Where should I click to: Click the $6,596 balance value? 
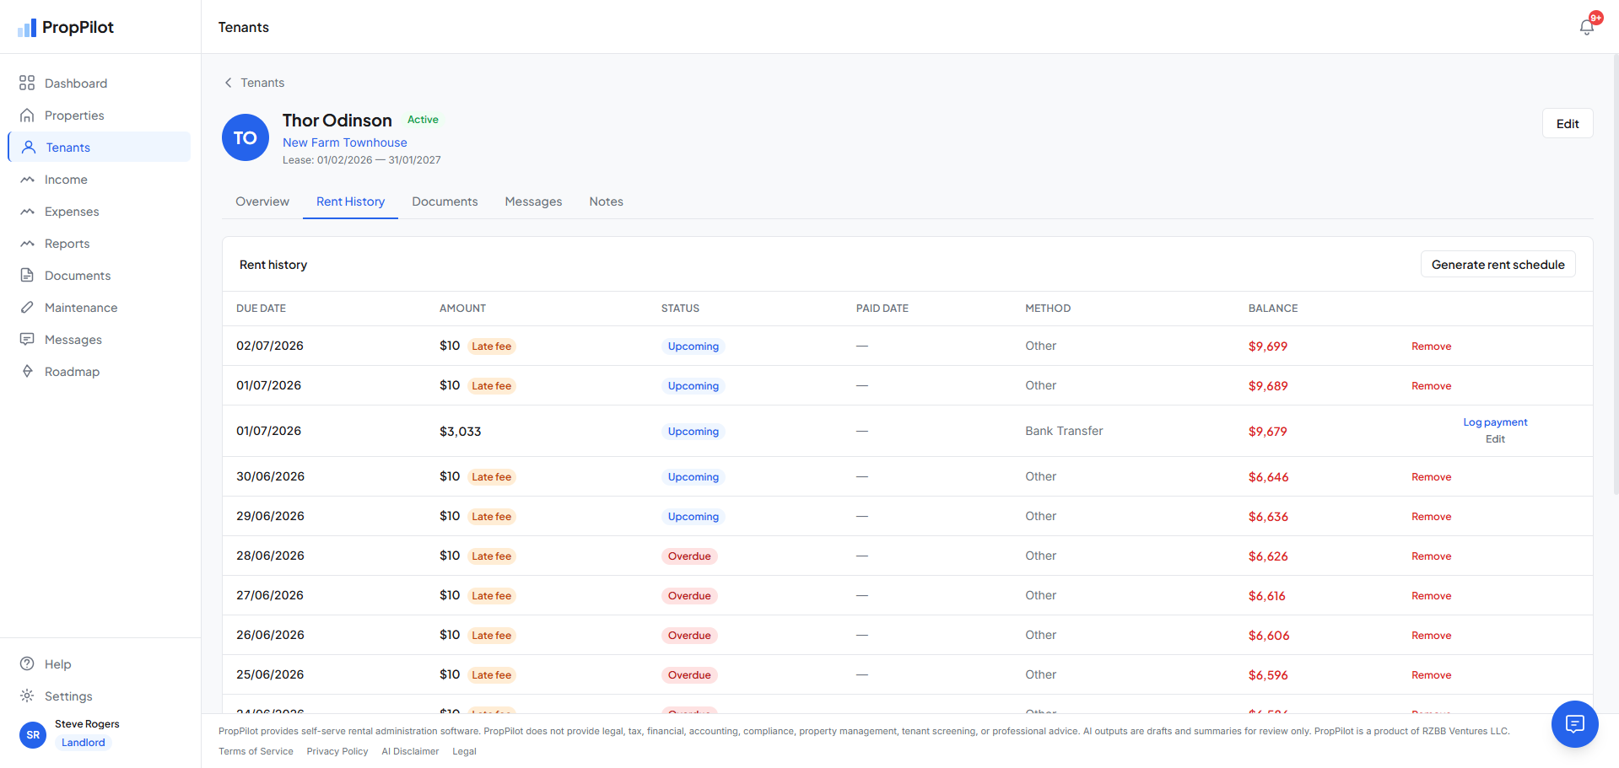tap(1268, 675)
